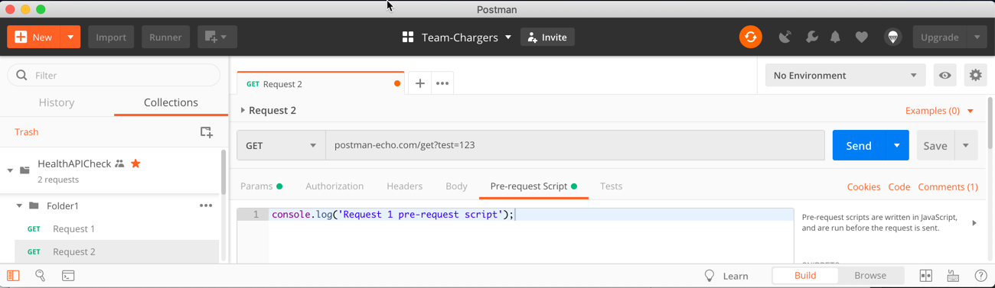Open the notifications bell
The width and height of the screenshot is (995, 288).
[836, 37]
